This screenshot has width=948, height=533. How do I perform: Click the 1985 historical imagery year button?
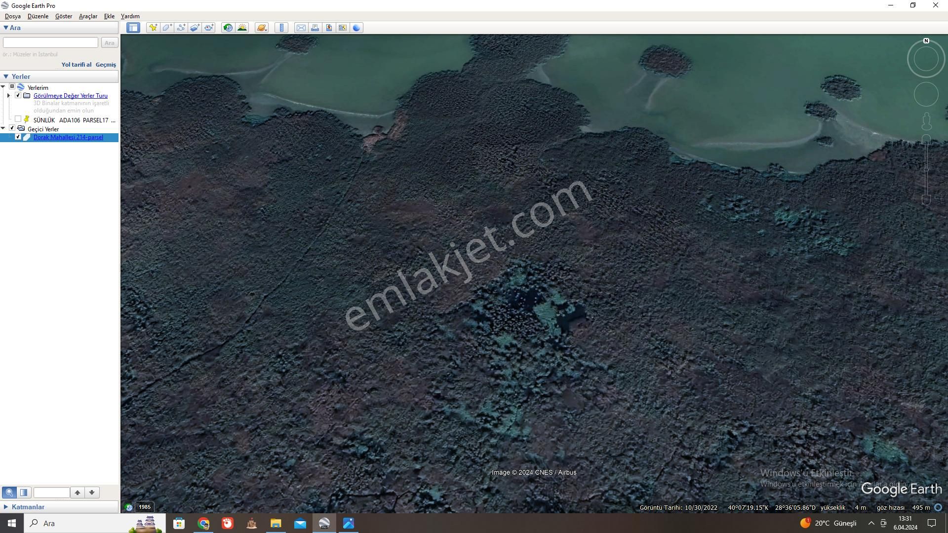145,507
